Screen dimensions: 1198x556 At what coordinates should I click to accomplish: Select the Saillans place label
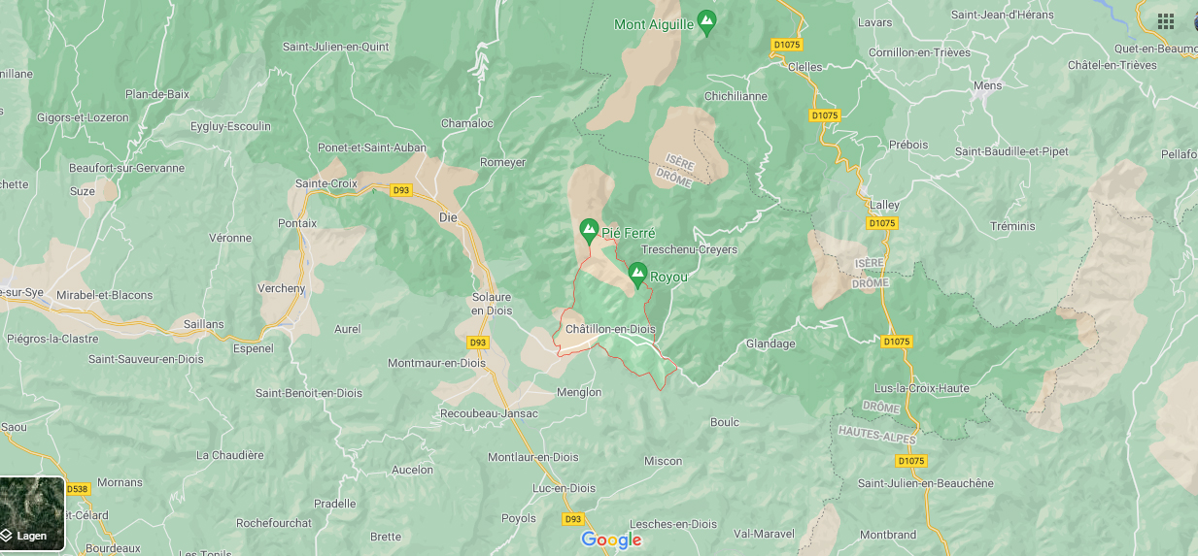coord(204,324)
